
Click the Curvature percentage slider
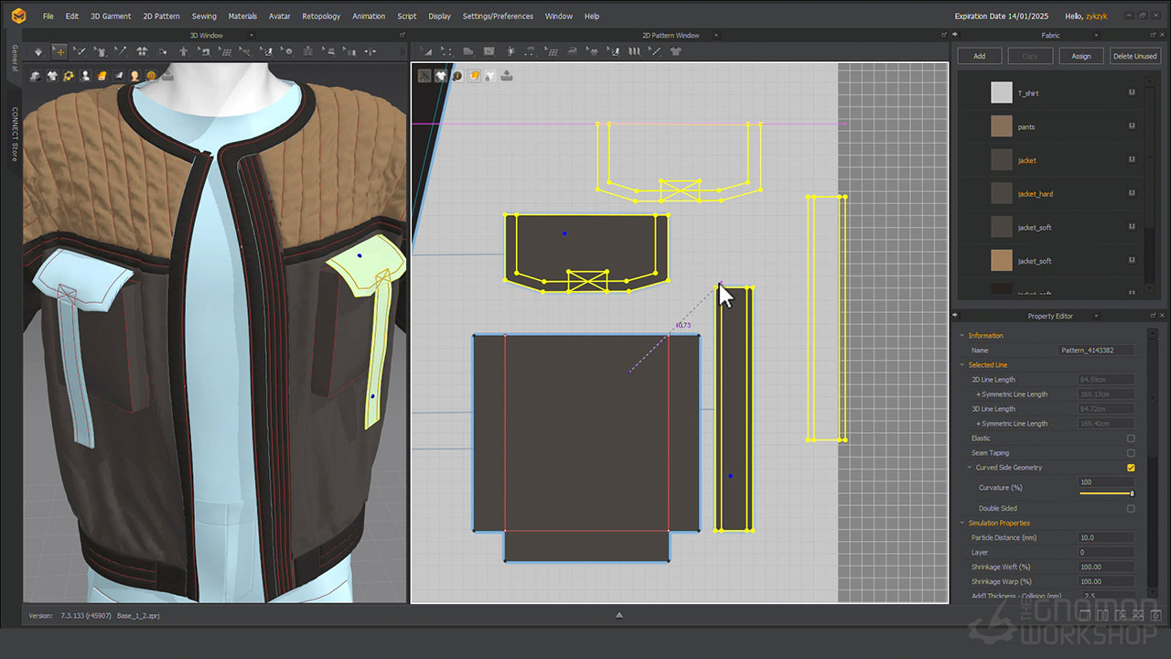coord(1106,493)
